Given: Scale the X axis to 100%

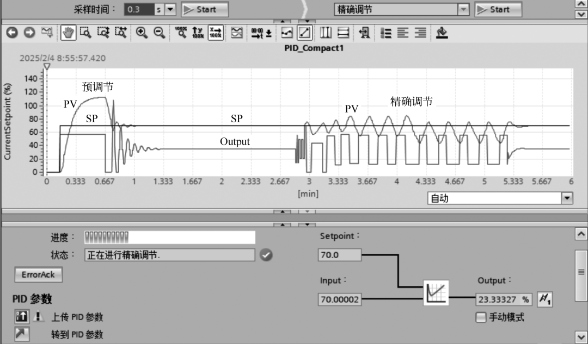Looking at the screenshot, I should (x=216, y=33).
